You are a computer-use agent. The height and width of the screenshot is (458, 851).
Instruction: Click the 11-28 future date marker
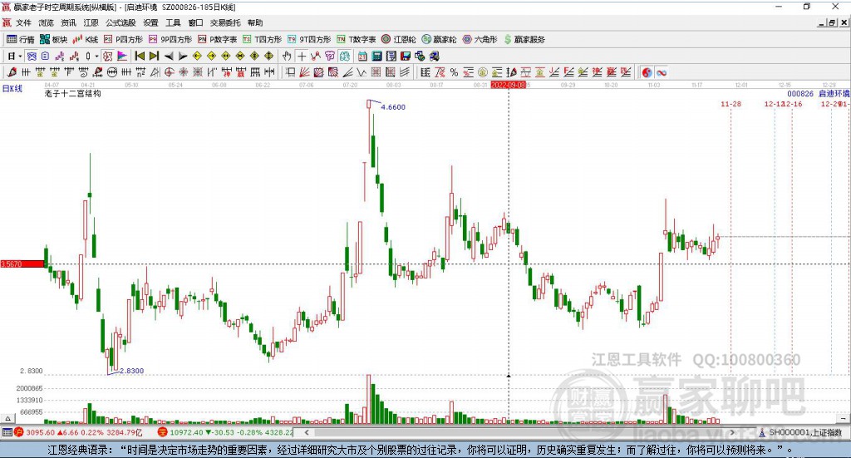pyautogui.click(x=730, y=104)
